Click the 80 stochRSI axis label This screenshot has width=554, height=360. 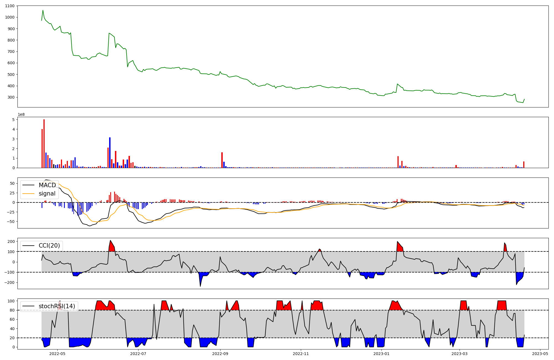[x=12, y=310]
